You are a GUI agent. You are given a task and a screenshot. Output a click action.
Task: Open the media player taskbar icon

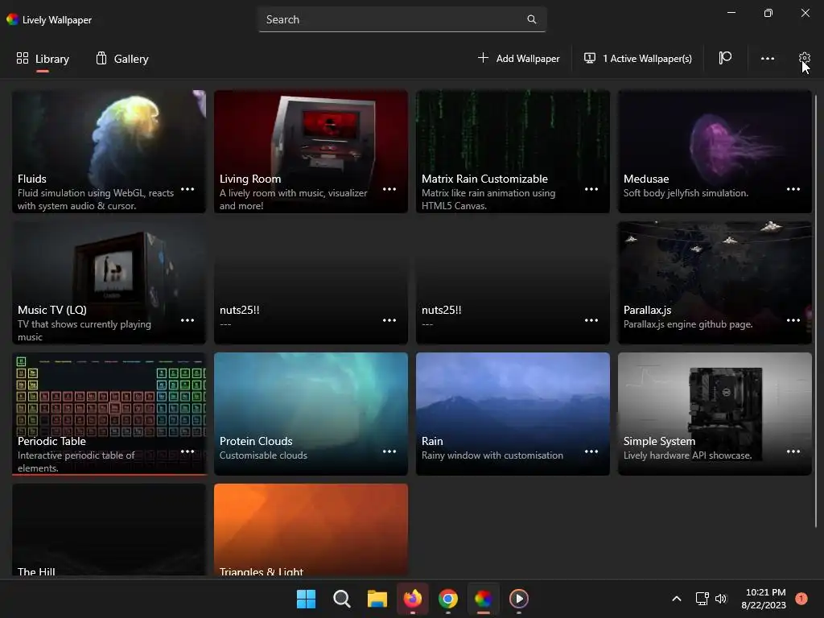(x=519, y=599)
